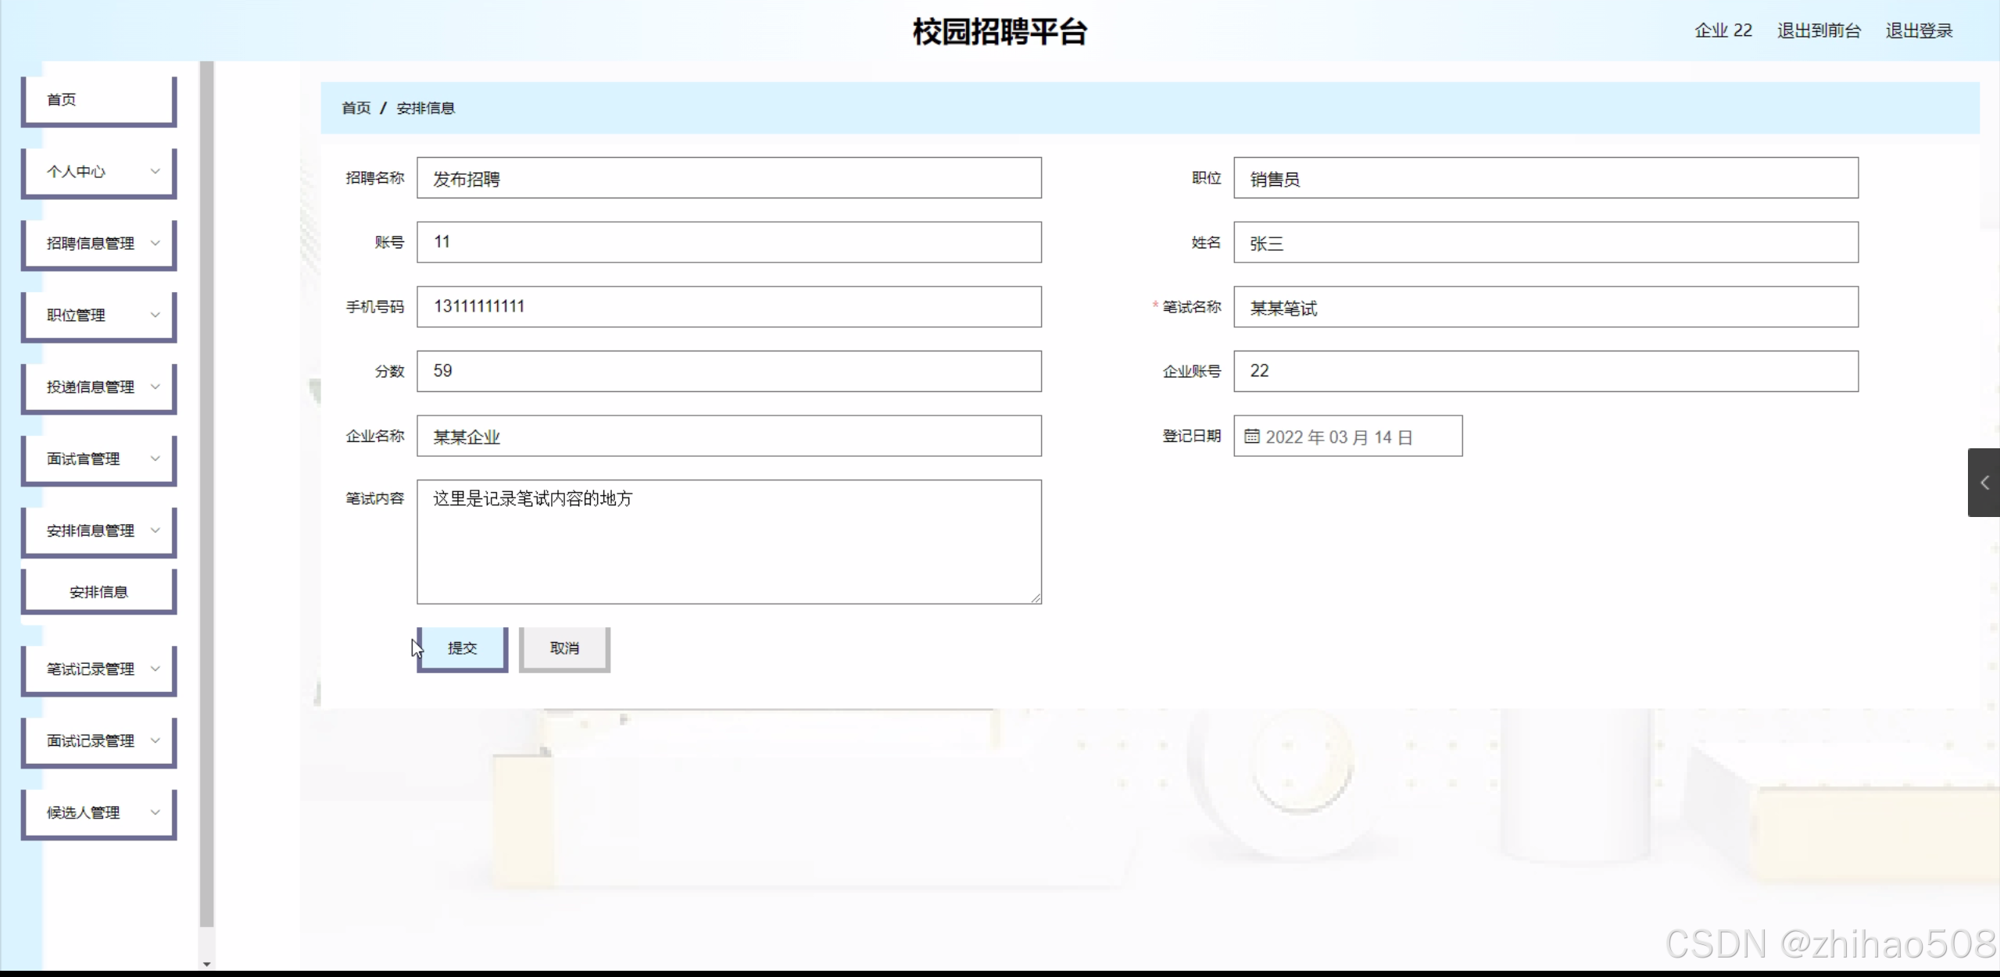2000x977 pixels.
Task: Click the 取消 cancel button
Action: point(564,648)
